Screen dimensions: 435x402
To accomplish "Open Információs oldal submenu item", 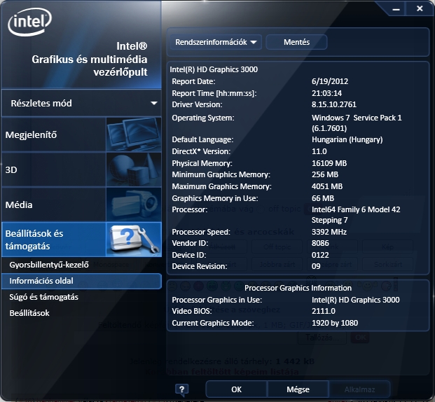I will [81, 281].
